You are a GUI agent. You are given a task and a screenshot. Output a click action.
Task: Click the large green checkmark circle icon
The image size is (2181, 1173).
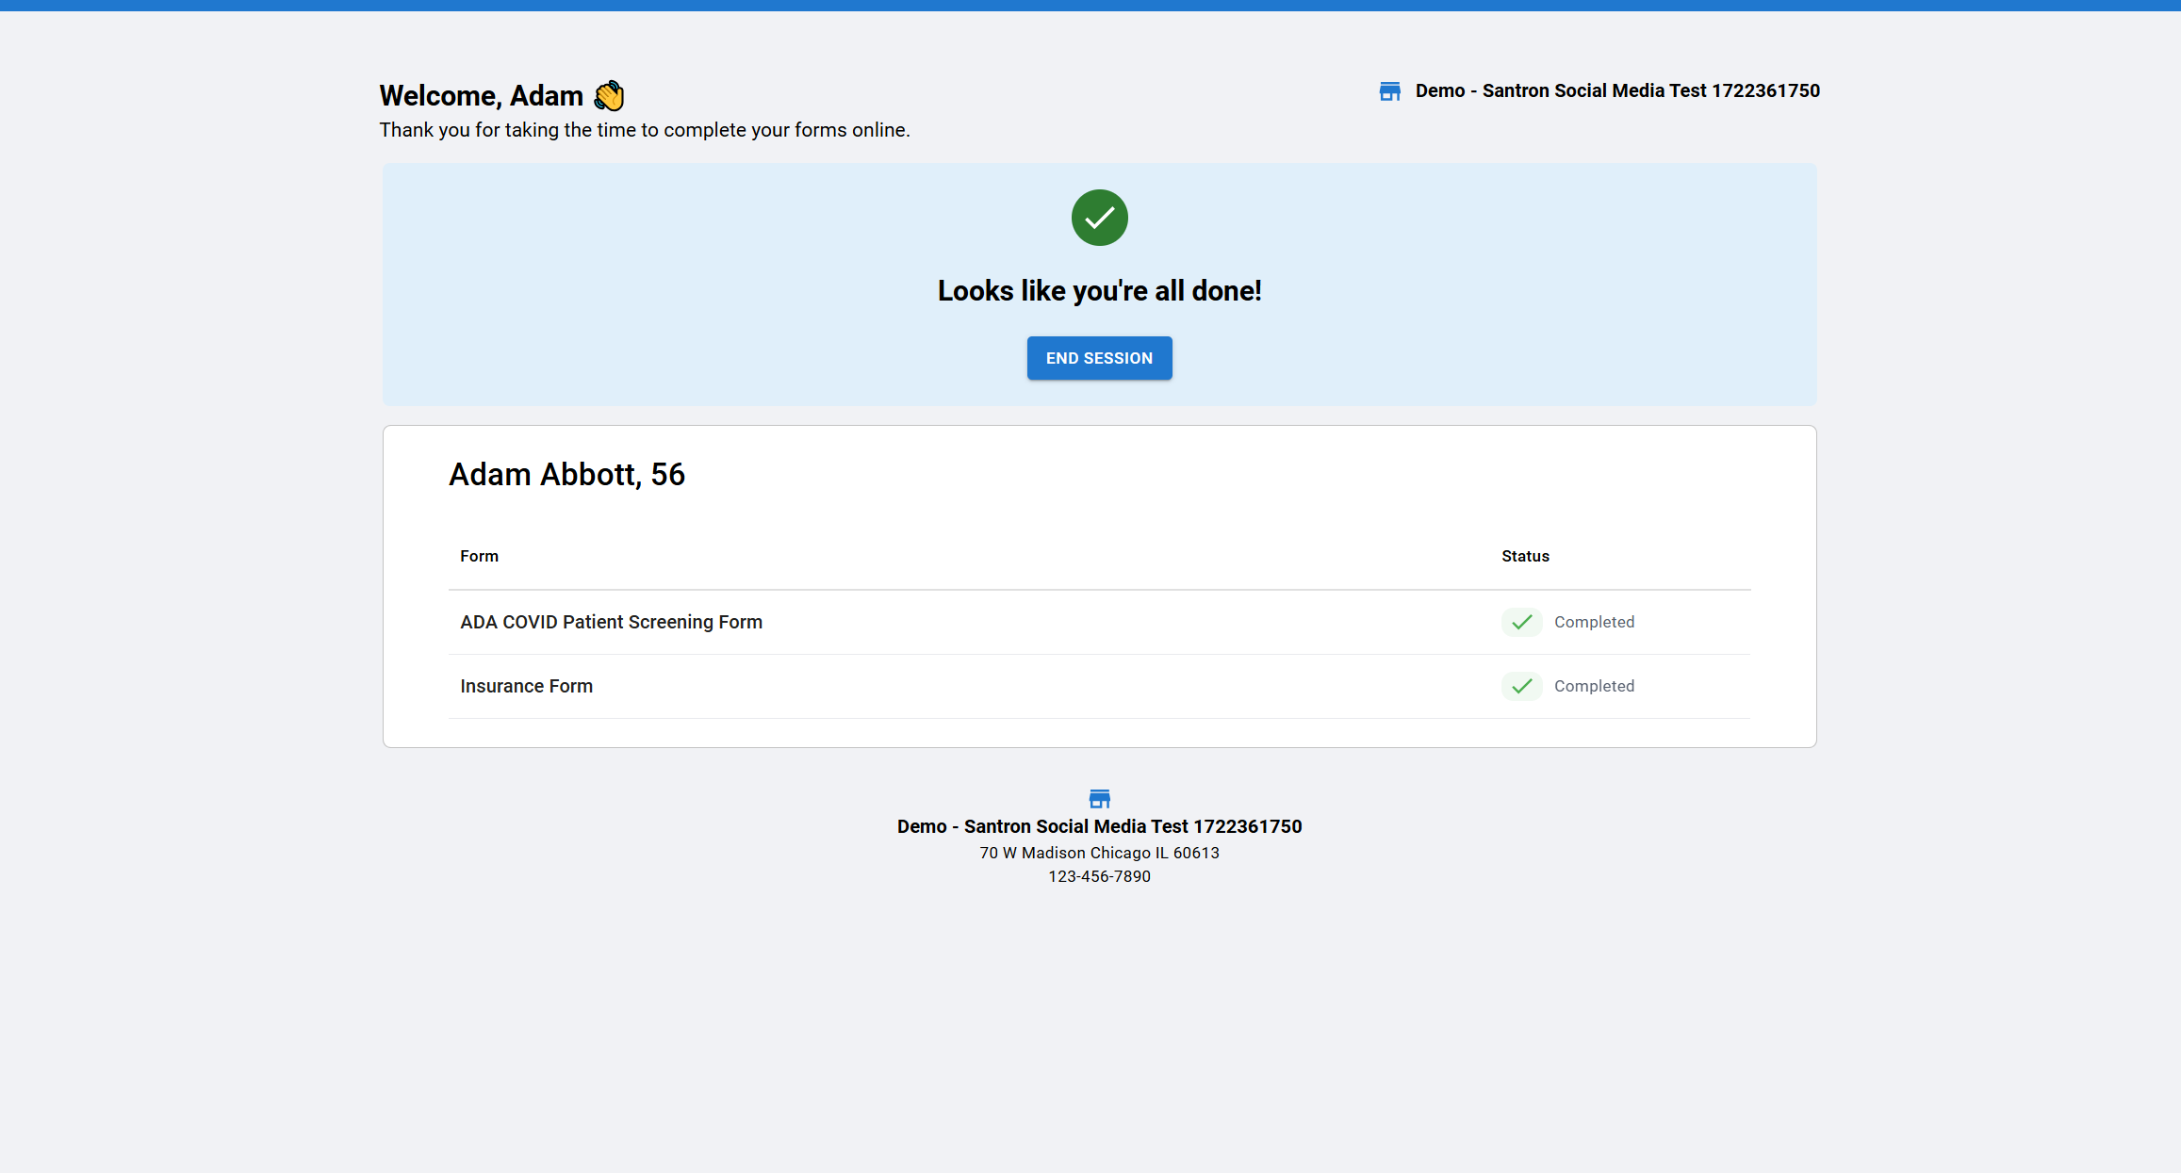[1099, 218]
